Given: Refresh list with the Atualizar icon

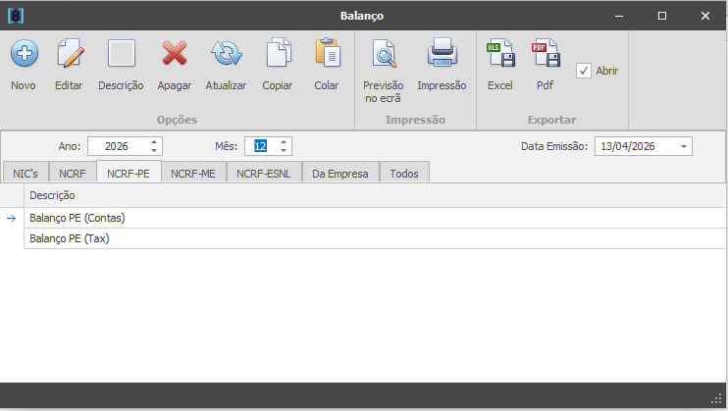Looking at the screenshot, I should [226, 54].
